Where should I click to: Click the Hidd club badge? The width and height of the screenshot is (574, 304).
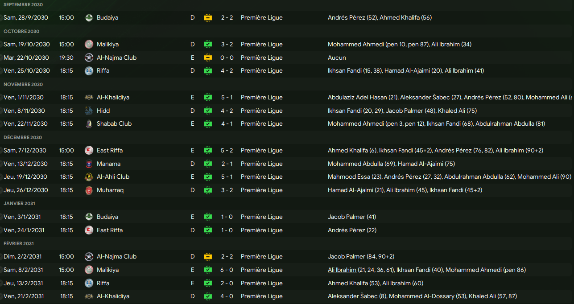point(89,111)
